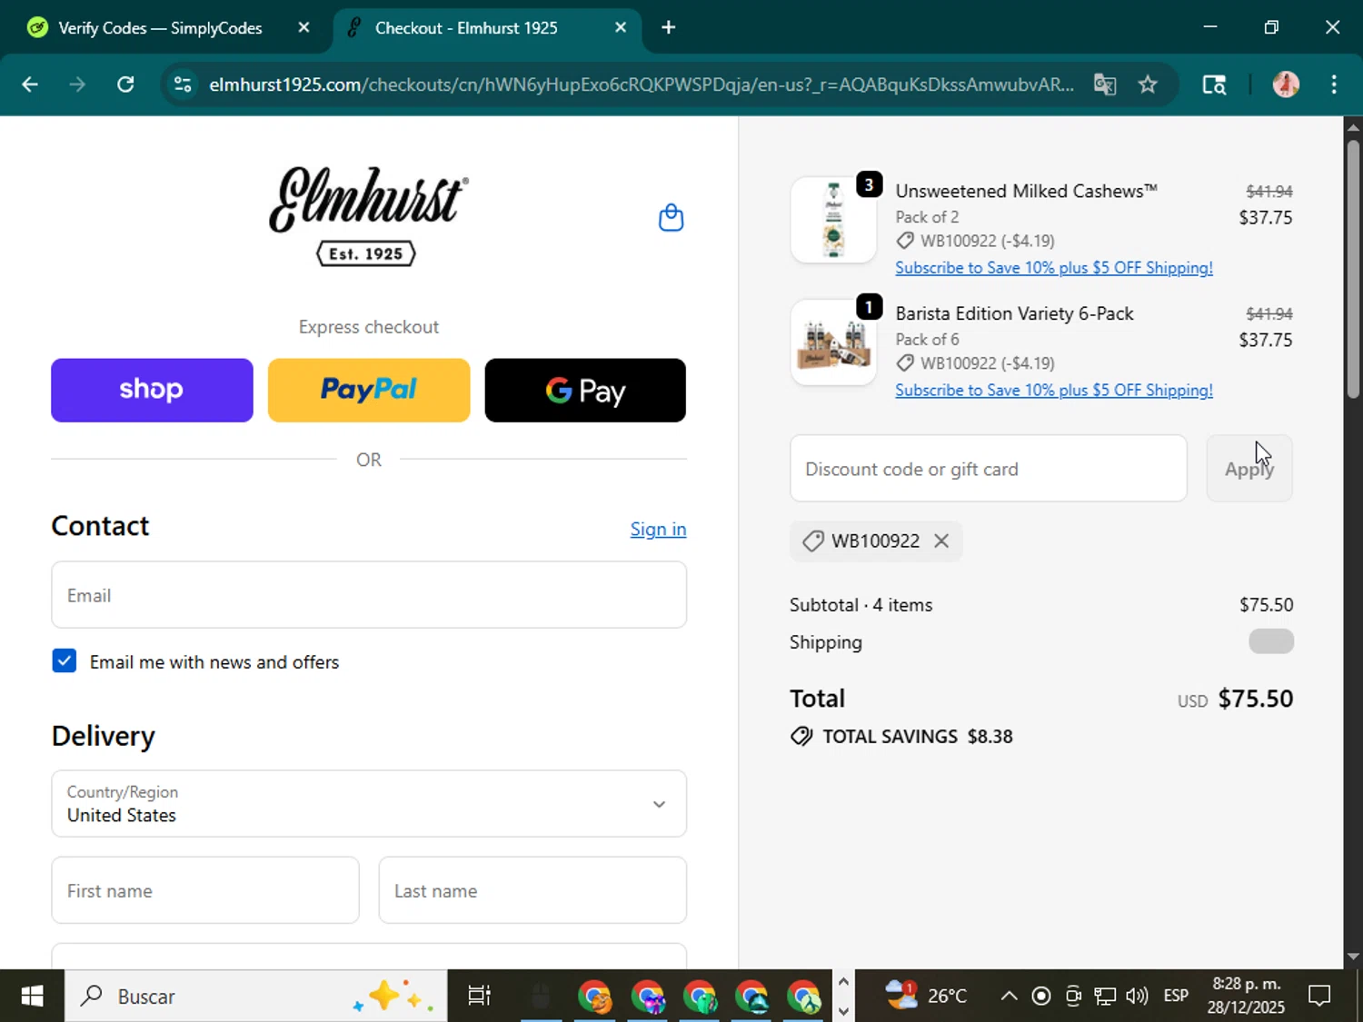The image size is (1363, 1022).
Task: Go back with the browser back arrow
Action: pos(30,84)
